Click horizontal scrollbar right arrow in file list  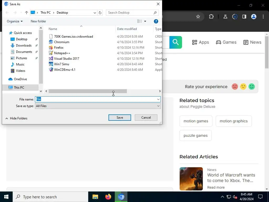coord(160,91)
